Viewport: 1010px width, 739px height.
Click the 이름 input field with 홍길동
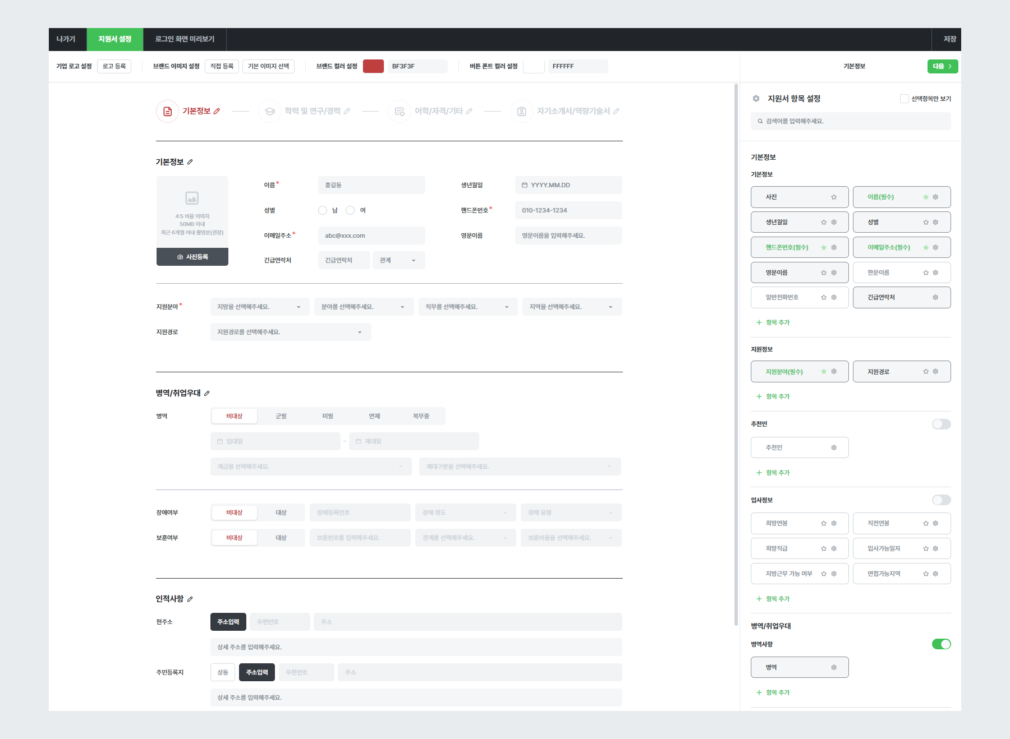point(371,185)
